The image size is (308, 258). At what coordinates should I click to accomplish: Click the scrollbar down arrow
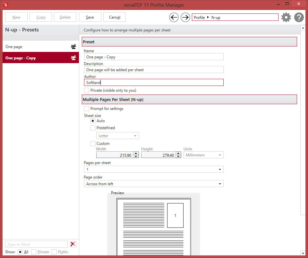[x=303, y=253]
